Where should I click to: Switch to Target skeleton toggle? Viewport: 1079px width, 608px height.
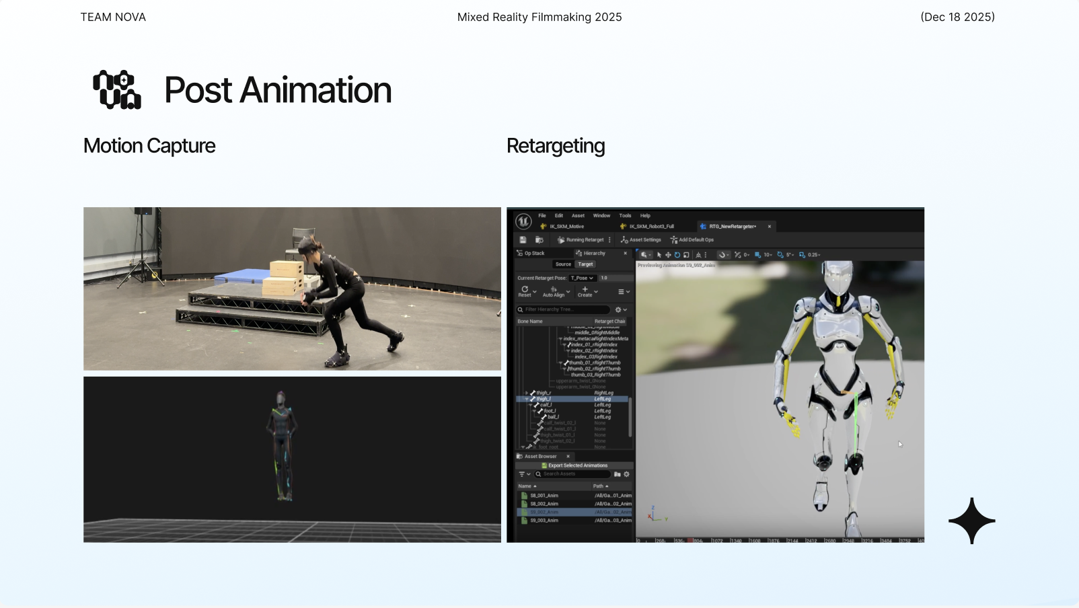586,264
